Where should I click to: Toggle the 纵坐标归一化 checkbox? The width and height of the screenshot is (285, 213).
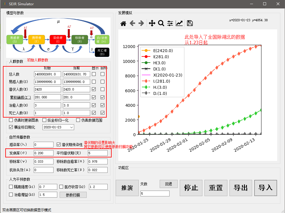(x=44, y=120)
